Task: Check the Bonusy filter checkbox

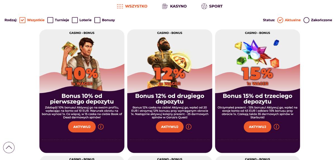Action: point(97,20)
